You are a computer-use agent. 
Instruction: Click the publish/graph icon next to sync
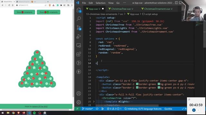click(102, 109)
